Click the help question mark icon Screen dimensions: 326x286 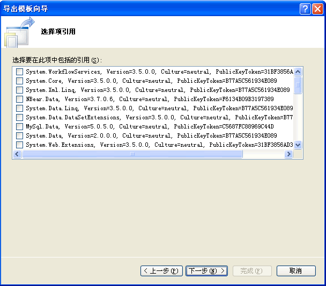pyautogui.click(x=305, y=9)
